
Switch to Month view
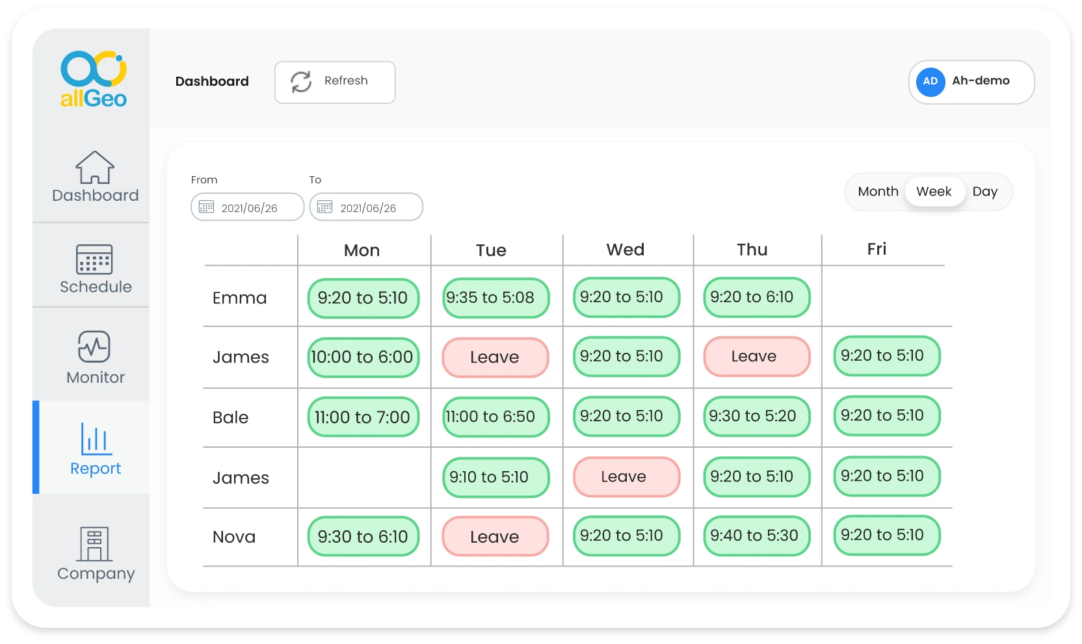[878, 192]
